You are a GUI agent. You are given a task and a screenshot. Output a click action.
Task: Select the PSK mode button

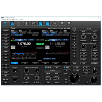(x=45, y=63)
